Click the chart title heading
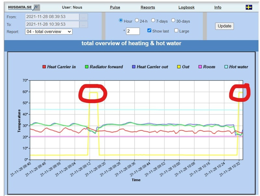 click(x=131, y=43)
